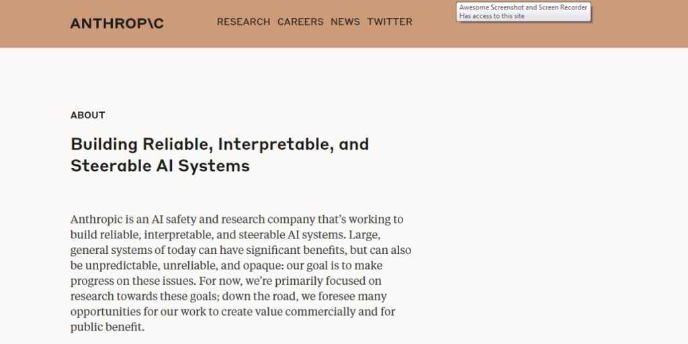Click the words "public benefit" ending the paragraph
Screen dimensions: 688x344
pyautogui.click(x=107, y=328)
